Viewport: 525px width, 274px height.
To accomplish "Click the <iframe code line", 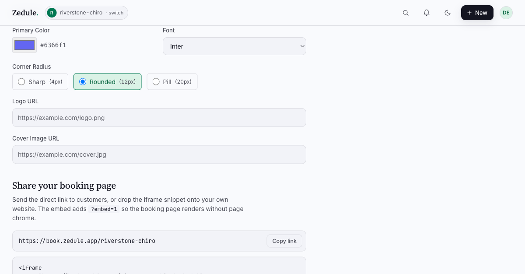I will 30,267.
